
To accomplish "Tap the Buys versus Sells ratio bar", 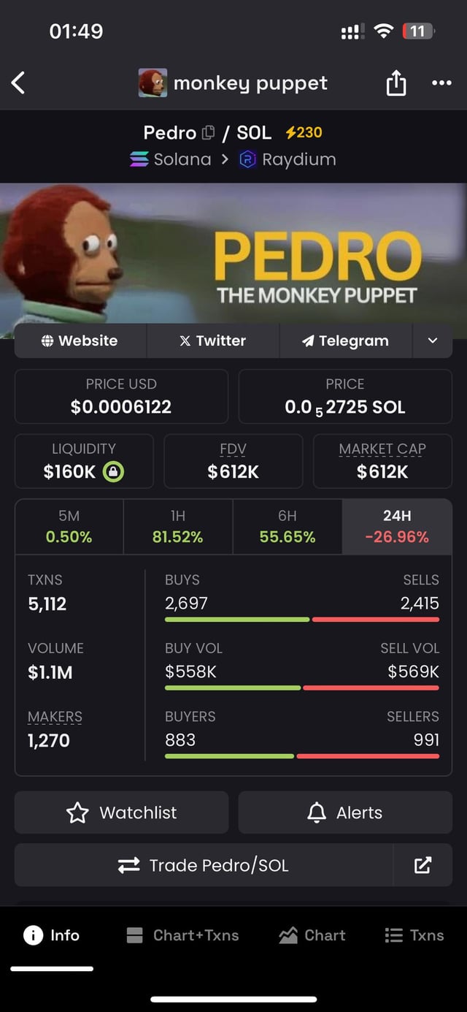I will tap(302, 620).
